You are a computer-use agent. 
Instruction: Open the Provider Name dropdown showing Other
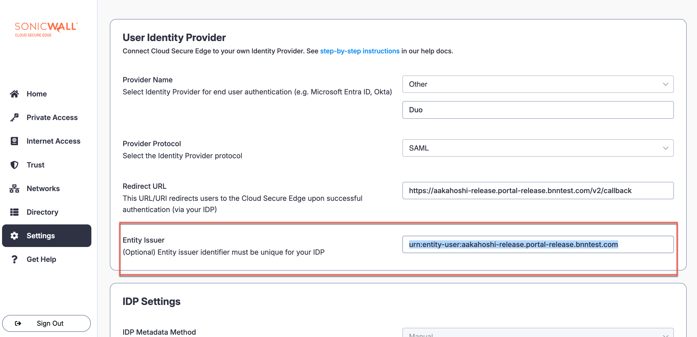pos(538,84)
